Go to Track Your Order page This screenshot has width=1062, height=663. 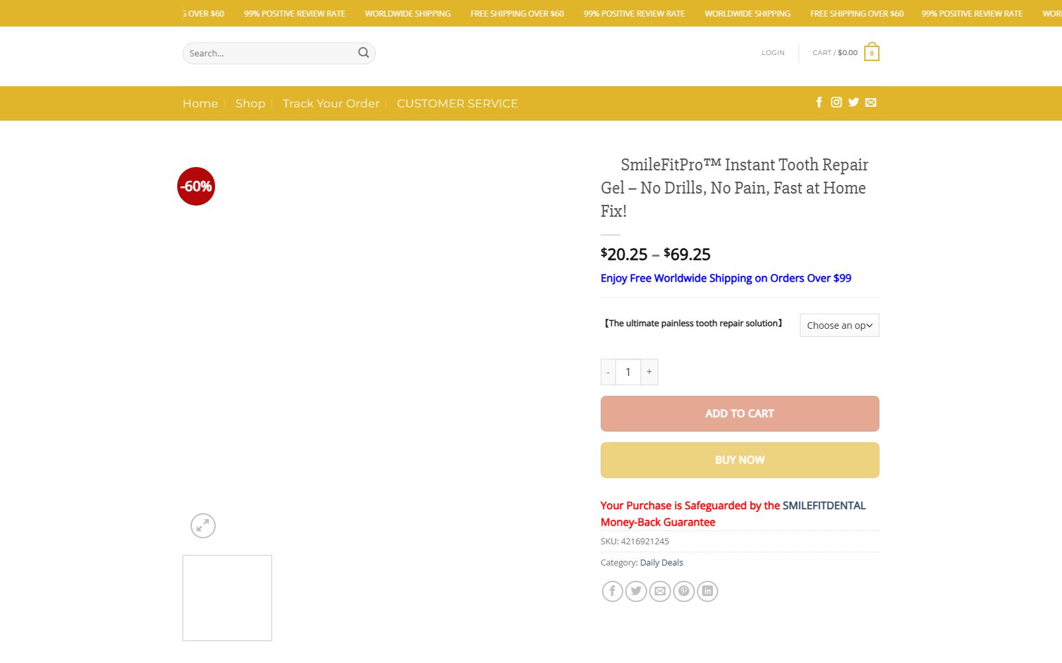coord(331,103)
